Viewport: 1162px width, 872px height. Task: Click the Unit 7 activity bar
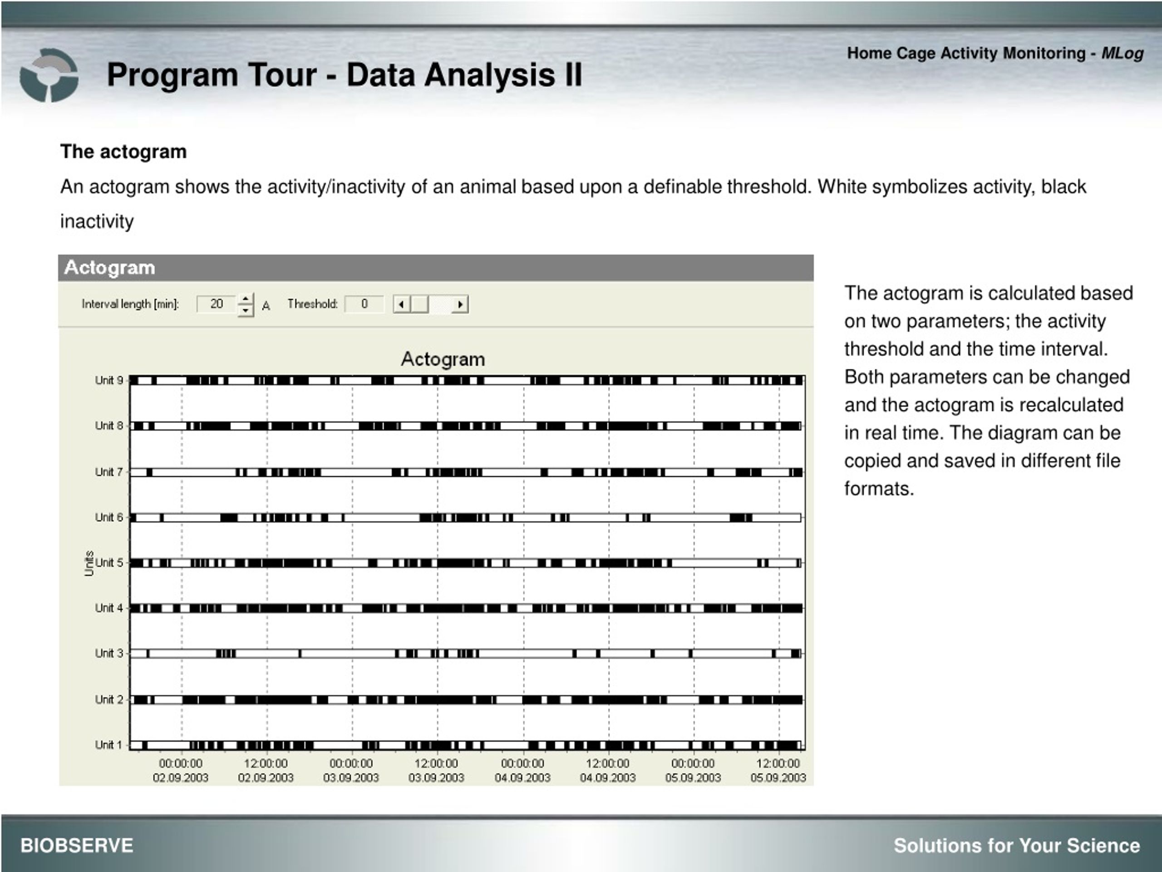pos(467,472)
